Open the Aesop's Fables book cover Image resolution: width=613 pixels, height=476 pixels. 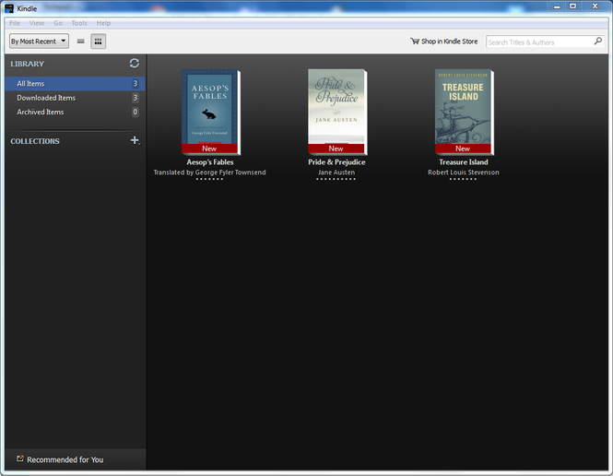pos(211,112)
